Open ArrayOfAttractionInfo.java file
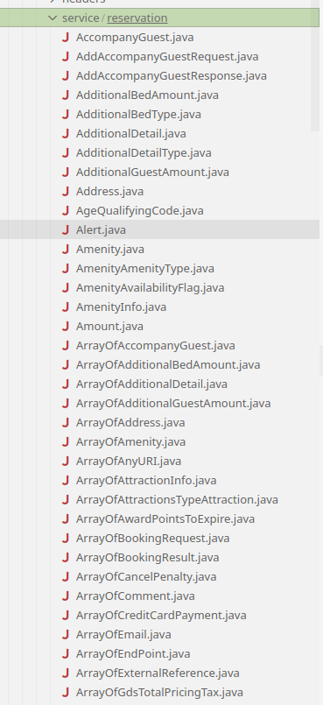 tap(146, 481)
